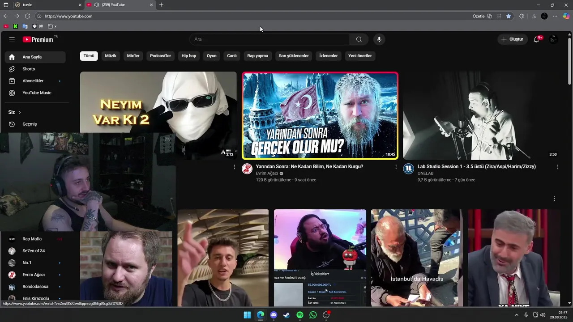The height and width of the screenshot is (322, 573).
Task: Open Rondodasosa subscription
Action: point(35,287)
